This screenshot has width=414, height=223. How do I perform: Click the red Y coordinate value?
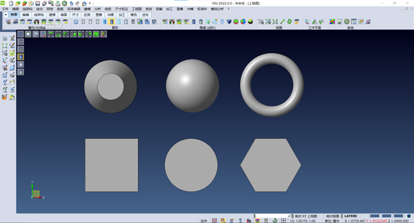tap(376, 221)
